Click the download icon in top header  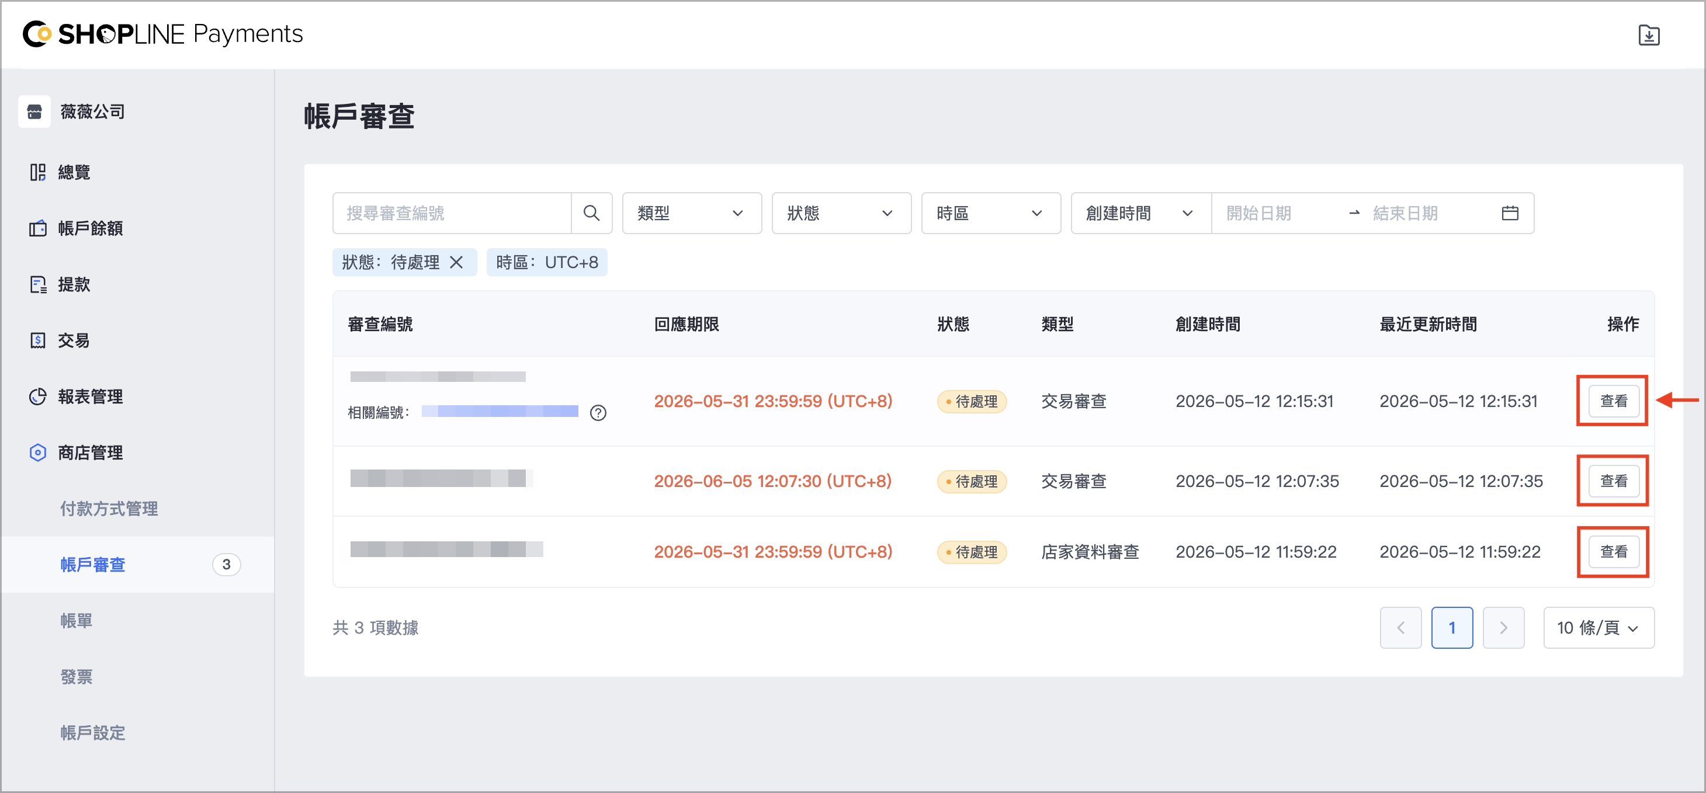click(1648, 34)
